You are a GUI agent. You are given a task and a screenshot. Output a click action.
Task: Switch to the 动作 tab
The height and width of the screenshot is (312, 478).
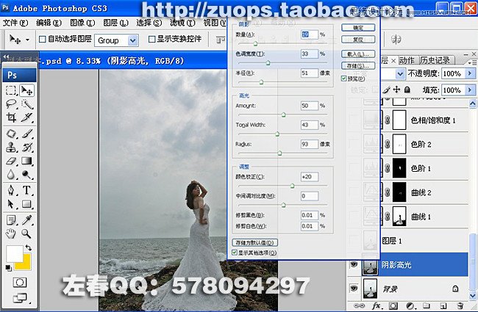click(x=407, y=60)
